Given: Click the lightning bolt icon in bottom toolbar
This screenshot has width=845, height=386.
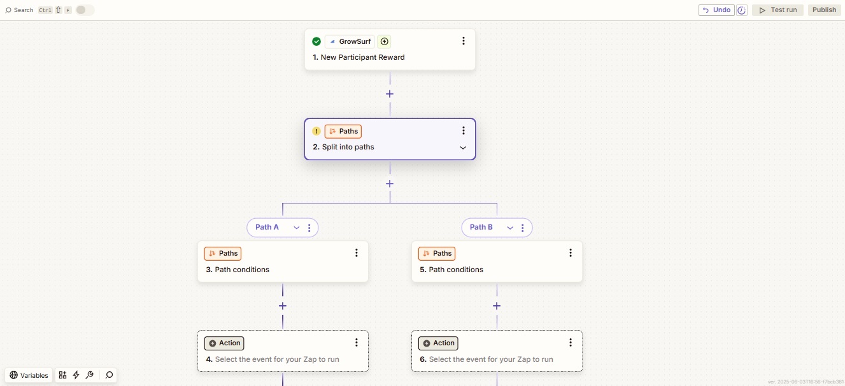Looking at the screenshot, I should [x=76, y=375].
